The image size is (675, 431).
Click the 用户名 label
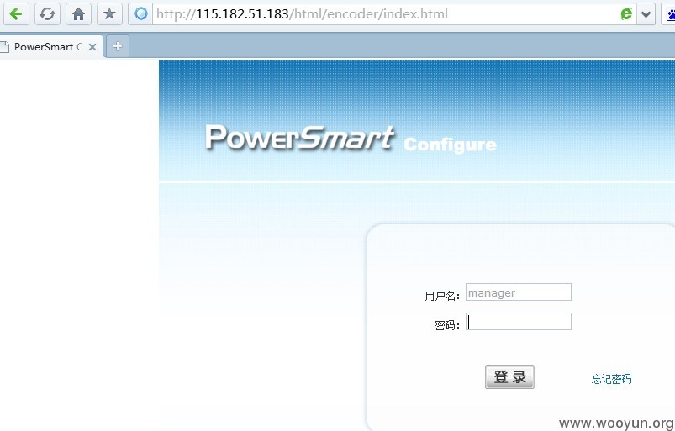tap(442, 296)
